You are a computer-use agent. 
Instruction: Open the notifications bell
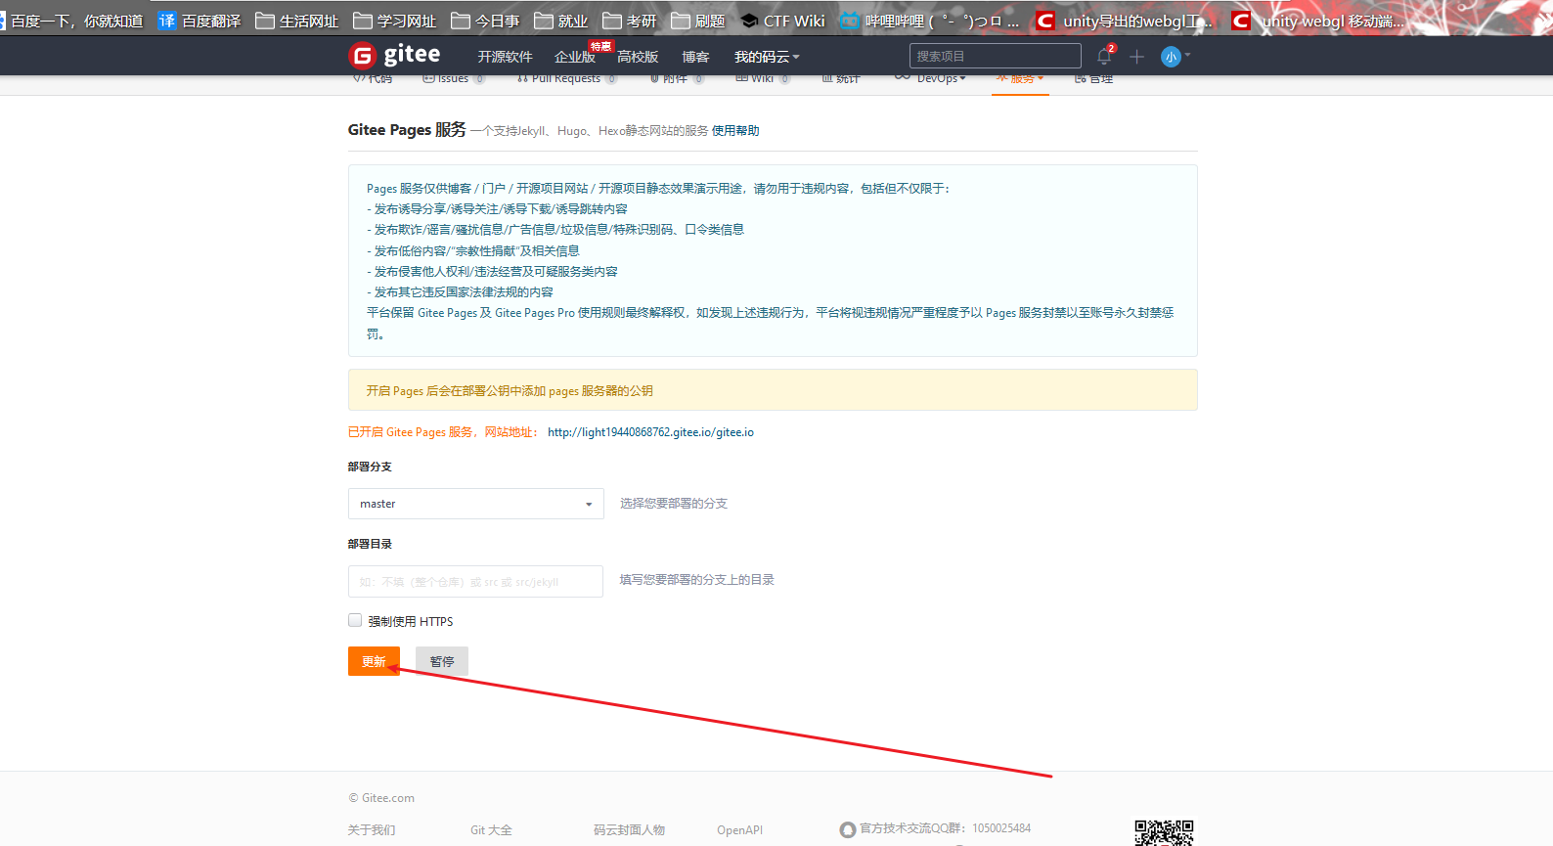(x=1104, y=57)
